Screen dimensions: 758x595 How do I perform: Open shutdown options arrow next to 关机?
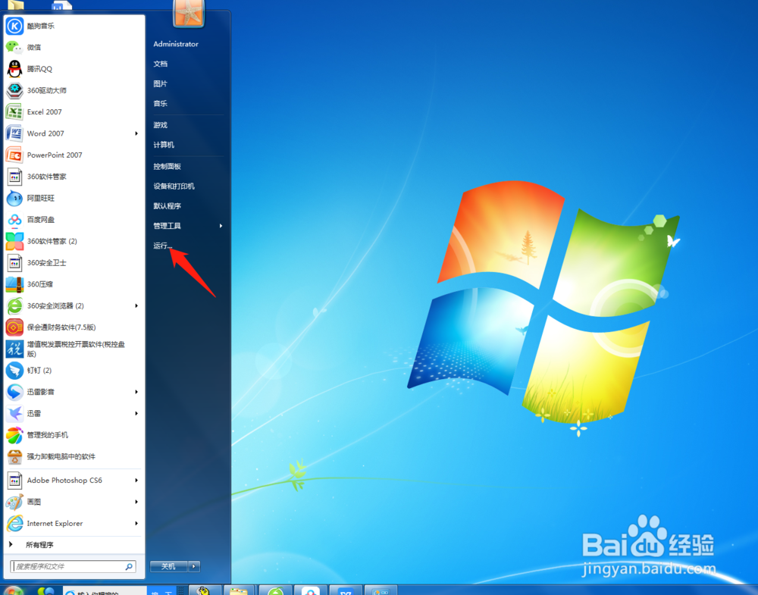tap(194, 566)
